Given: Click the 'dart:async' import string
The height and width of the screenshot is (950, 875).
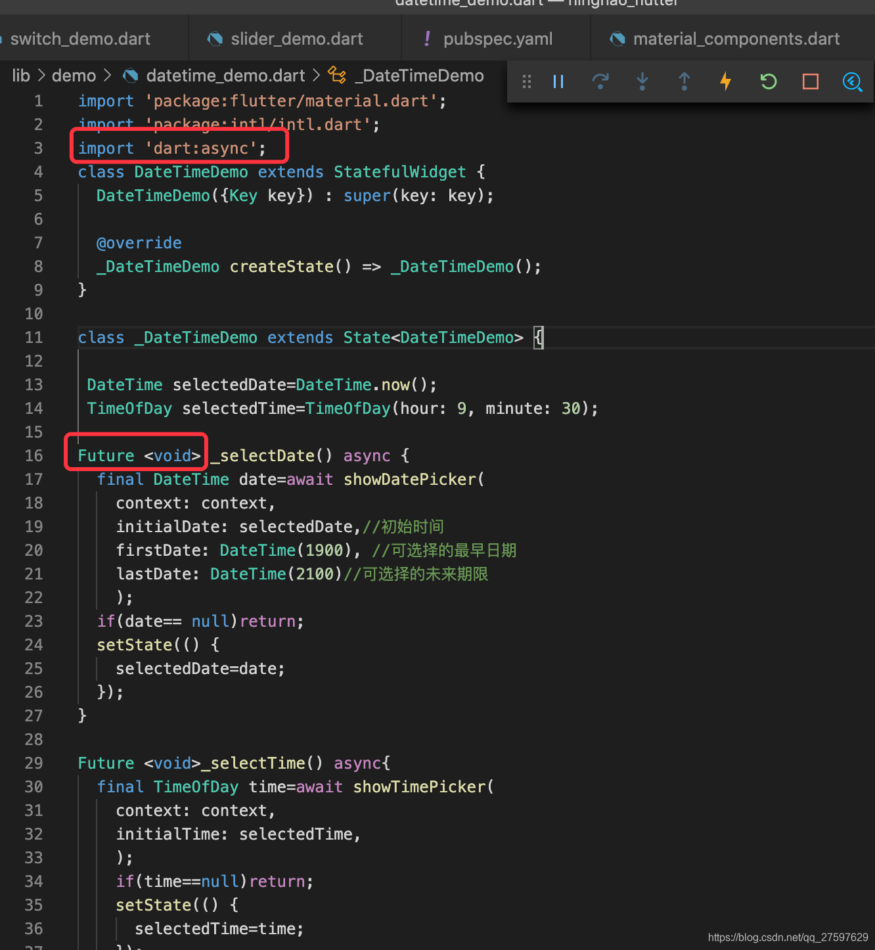Looking at the screenshot, I should [201, 148].
